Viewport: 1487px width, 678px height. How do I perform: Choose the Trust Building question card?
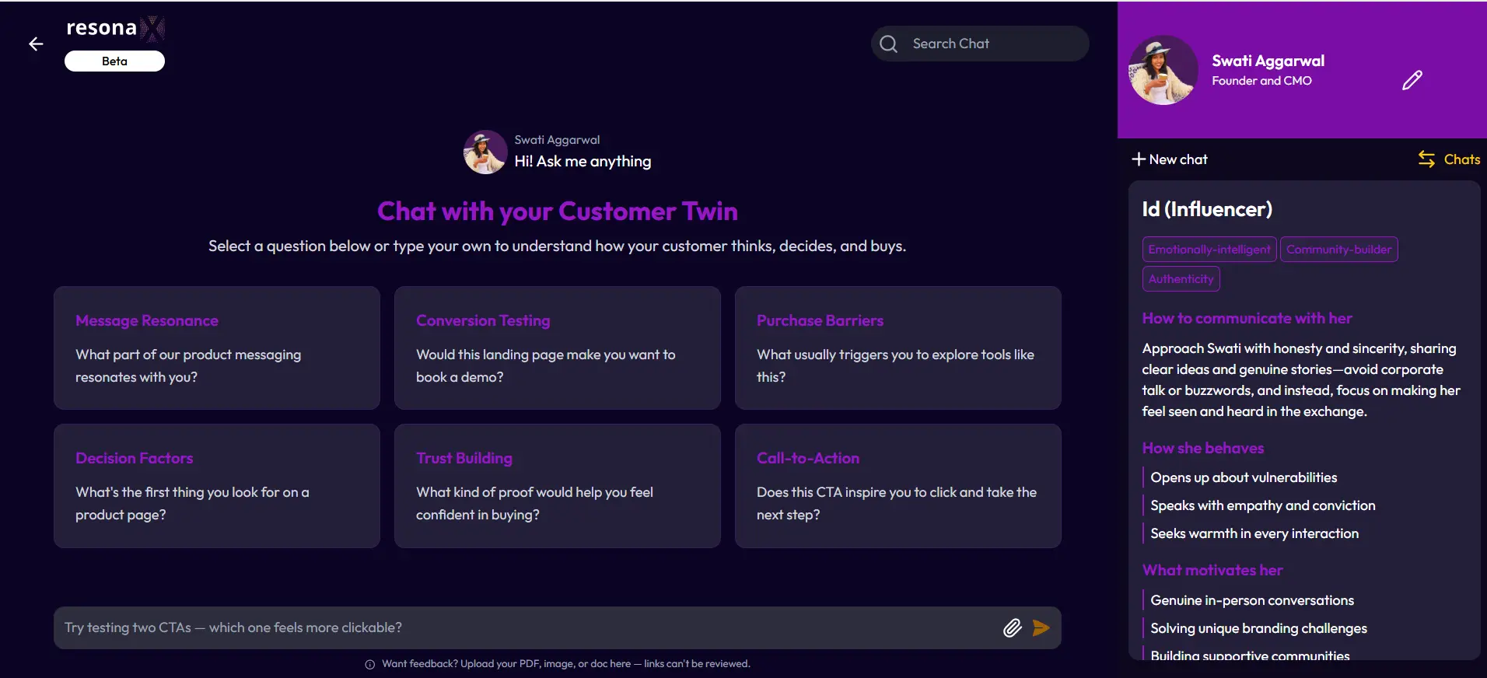tap(558, 486)
